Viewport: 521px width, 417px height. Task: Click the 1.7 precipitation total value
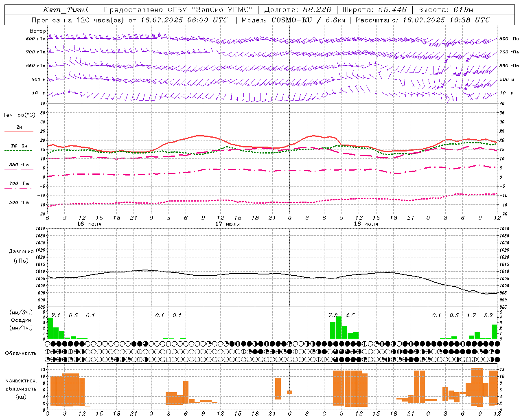pyautogui.click(x=471, y=315)
